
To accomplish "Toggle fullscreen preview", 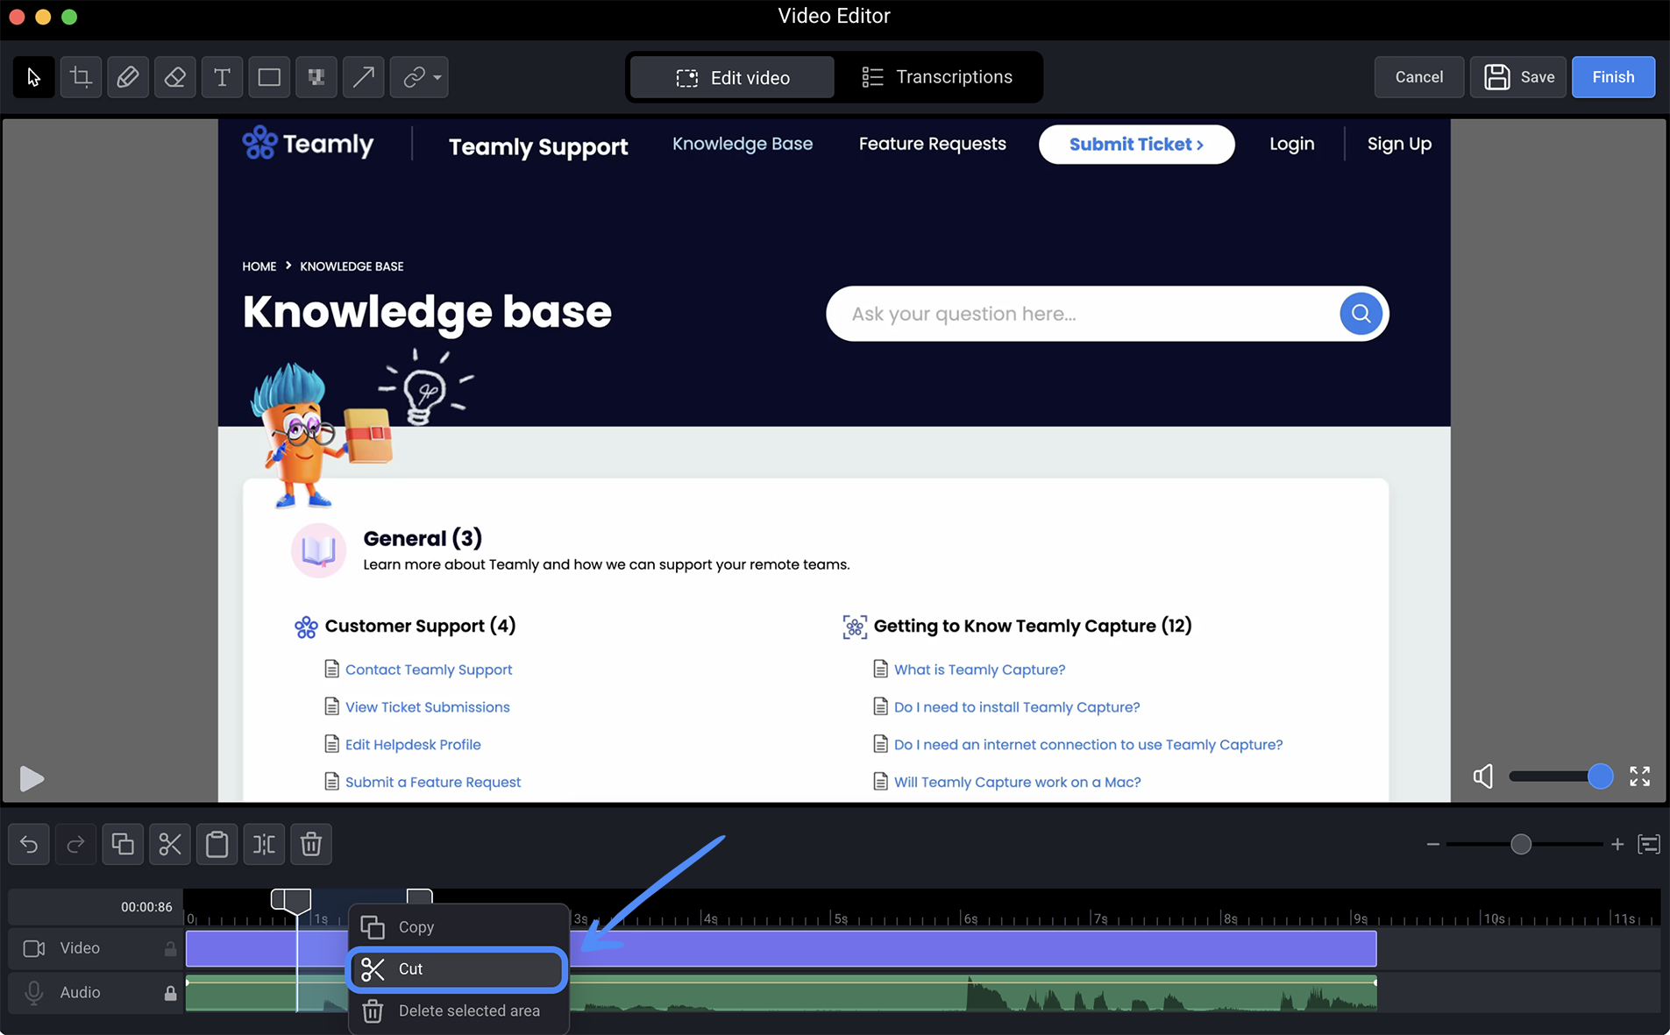I will (x=1640, y=776).
